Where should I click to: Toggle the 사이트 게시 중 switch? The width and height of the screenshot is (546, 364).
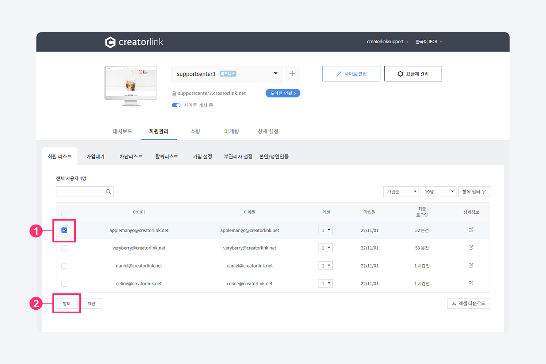(x=176, y=105)
